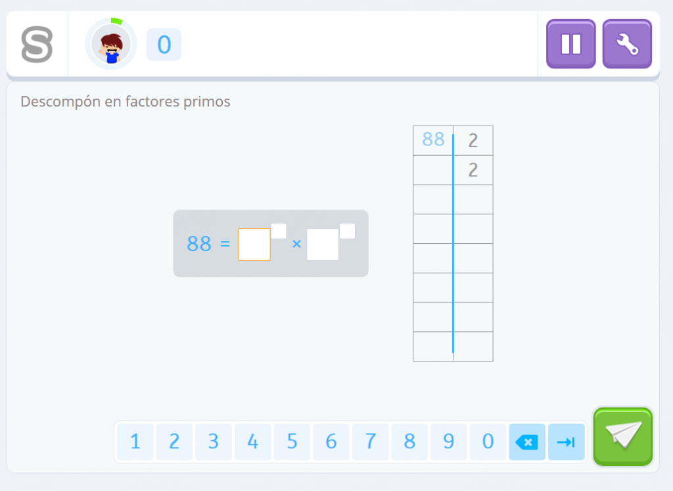
Task: Jump to next field with tab arrow key
Action: click(x=566, y=442)
